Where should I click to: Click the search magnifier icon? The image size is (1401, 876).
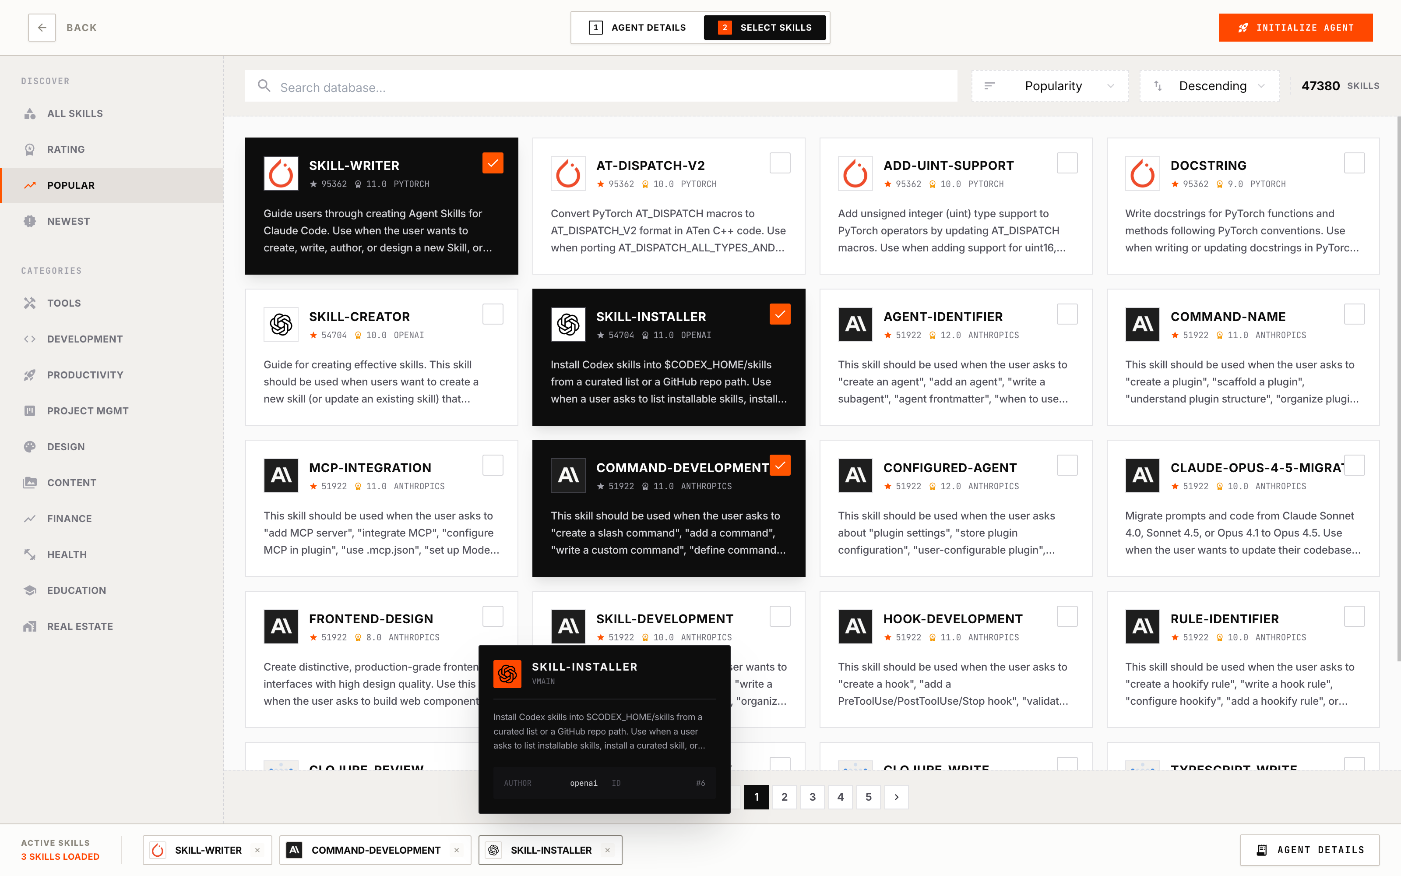[264, 86]
